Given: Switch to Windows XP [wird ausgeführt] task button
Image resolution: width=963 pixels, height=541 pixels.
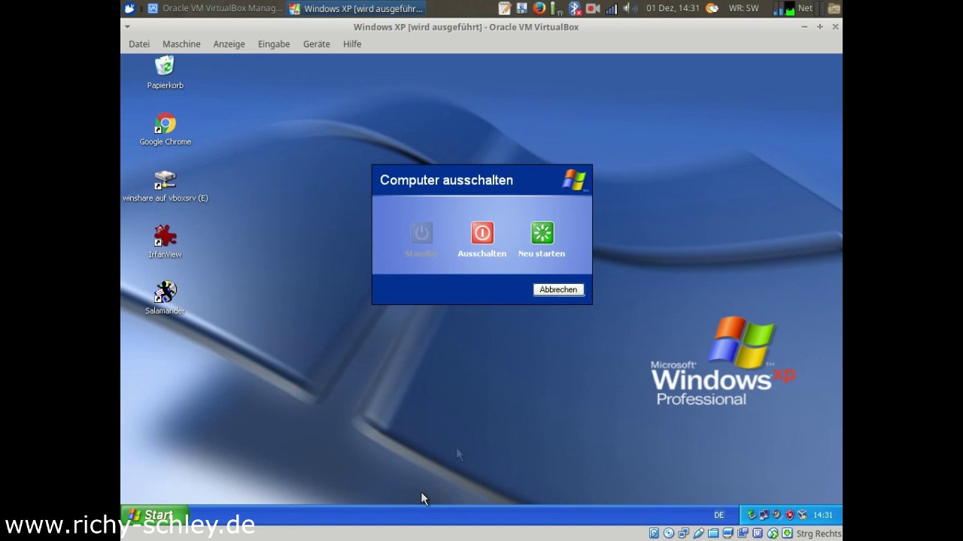Looking at the screenshot, I should click(357, 8).
